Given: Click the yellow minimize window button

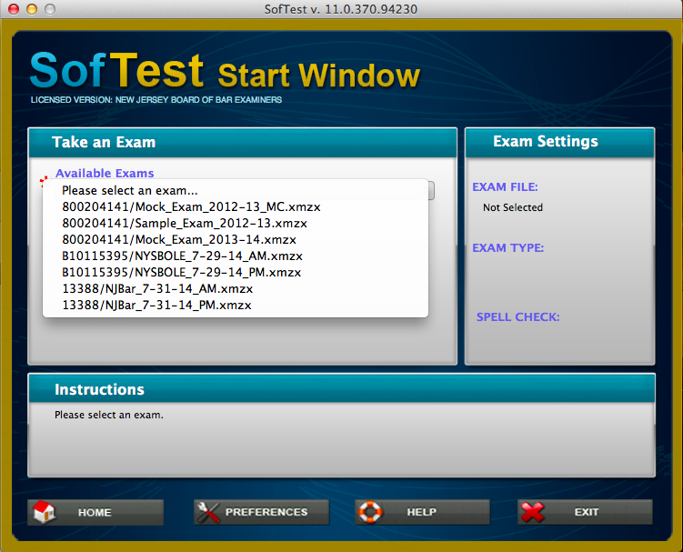Looking at the screenshot, I should tap(32, 9).
